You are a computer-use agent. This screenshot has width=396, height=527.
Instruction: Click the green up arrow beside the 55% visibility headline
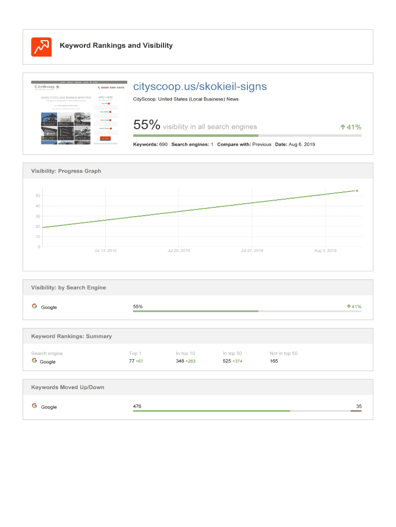tap(343, 127)
